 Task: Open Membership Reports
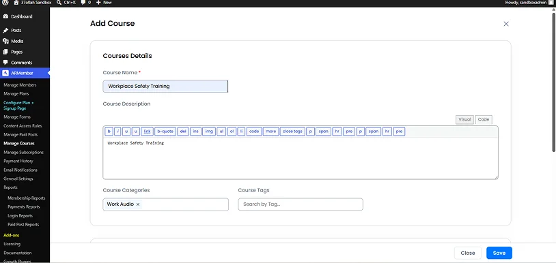tap(26, 198)
